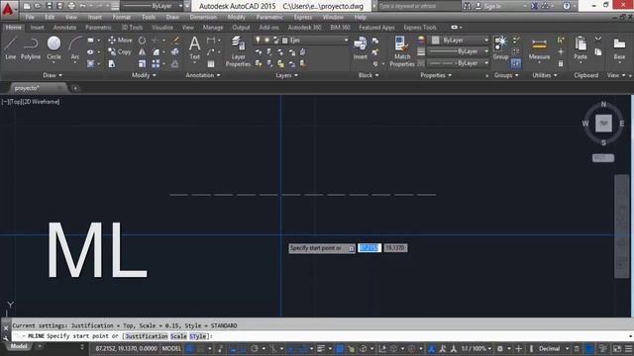Click the Measure utility tool
The image size is (634, 356).
pyautogui.click(x=539, y=48)
